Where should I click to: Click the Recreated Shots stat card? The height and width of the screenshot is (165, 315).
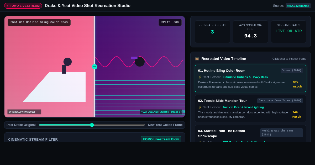[212, 32]
